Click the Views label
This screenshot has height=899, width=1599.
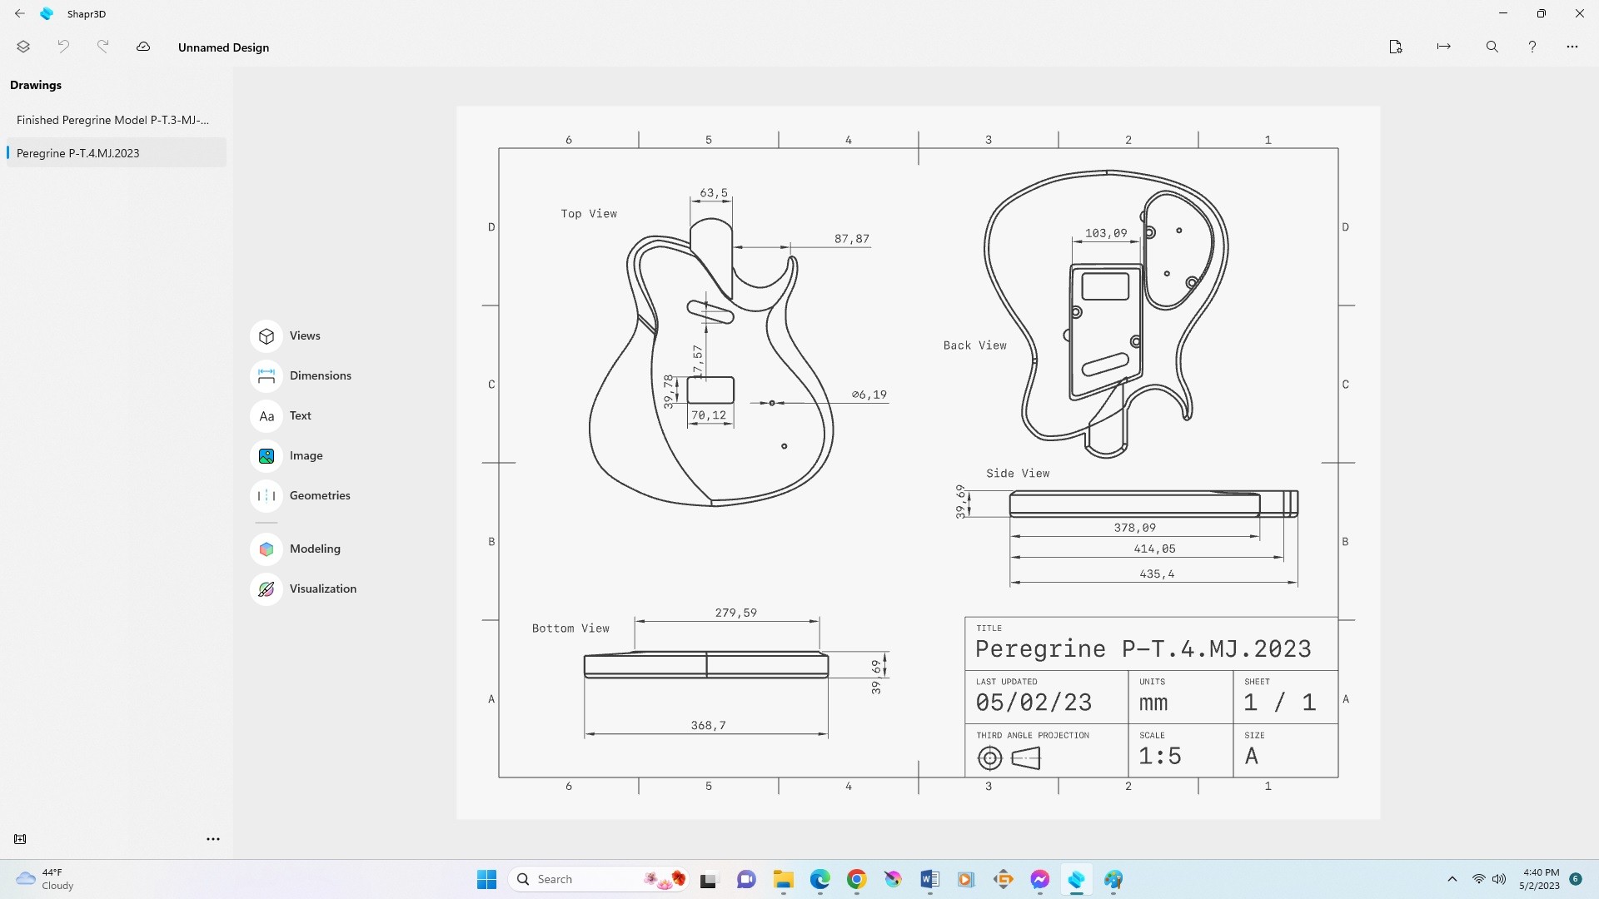[x=305, y=335]
